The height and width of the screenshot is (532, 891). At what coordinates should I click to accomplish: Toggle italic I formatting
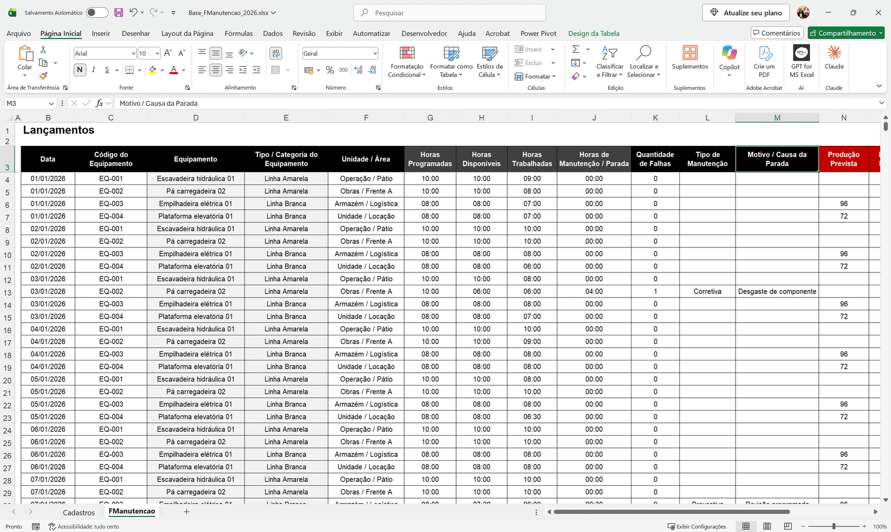[94, 70]
